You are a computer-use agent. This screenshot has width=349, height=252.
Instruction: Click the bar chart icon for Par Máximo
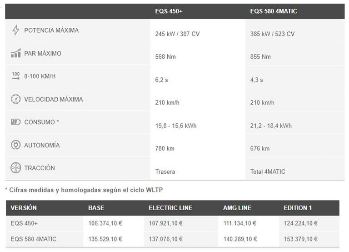coord(16,54)
